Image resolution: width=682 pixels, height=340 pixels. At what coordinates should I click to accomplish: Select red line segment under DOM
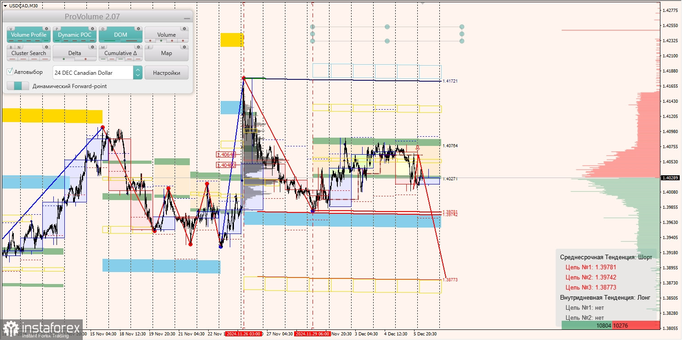coord(132,41)
